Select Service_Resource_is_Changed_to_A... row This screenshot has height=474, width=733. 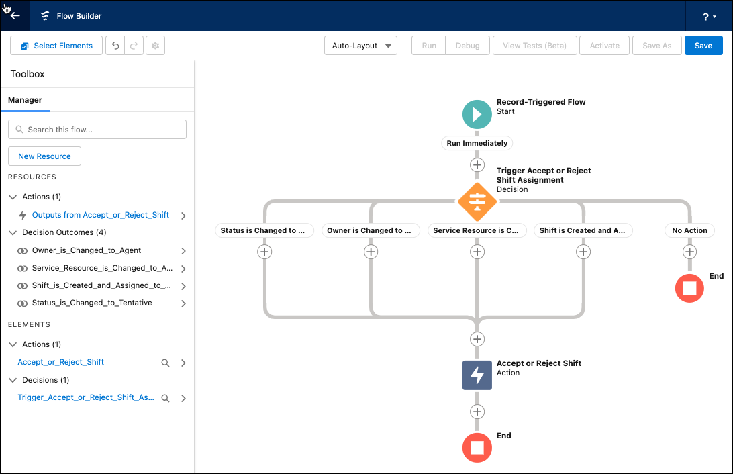pos(102,268)
